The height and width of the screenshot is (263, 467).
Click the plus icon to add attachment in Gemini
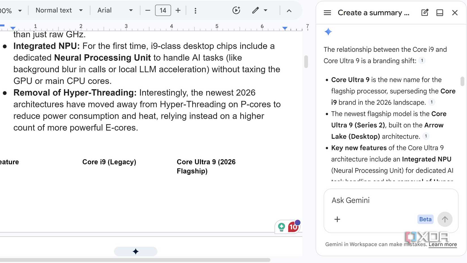pyautogui.click(x=337, y=219)
